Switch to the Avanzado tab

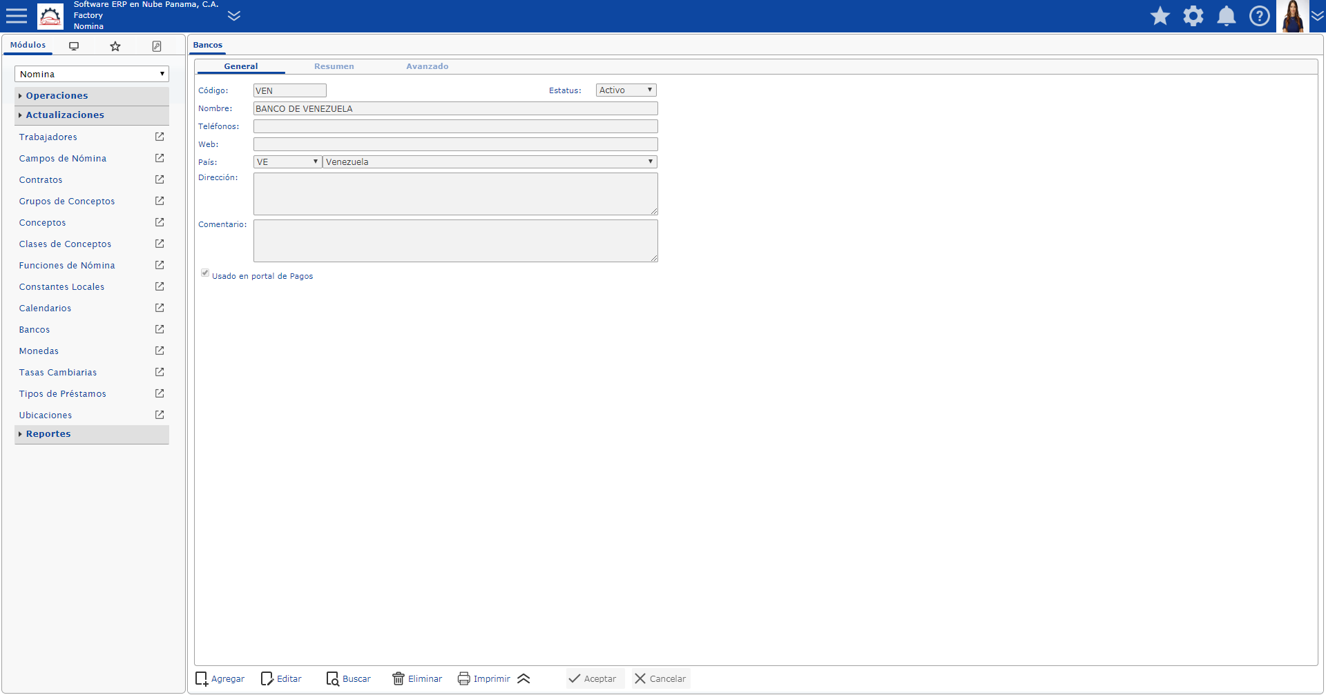click(427, 66)
